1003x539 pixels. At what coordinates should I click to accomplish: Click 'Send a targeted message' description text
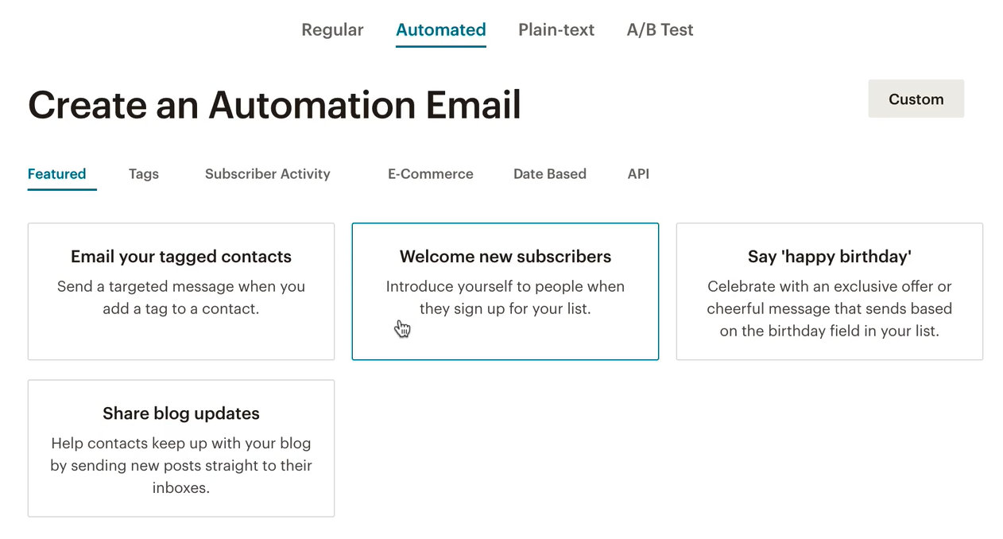point(181,297)
